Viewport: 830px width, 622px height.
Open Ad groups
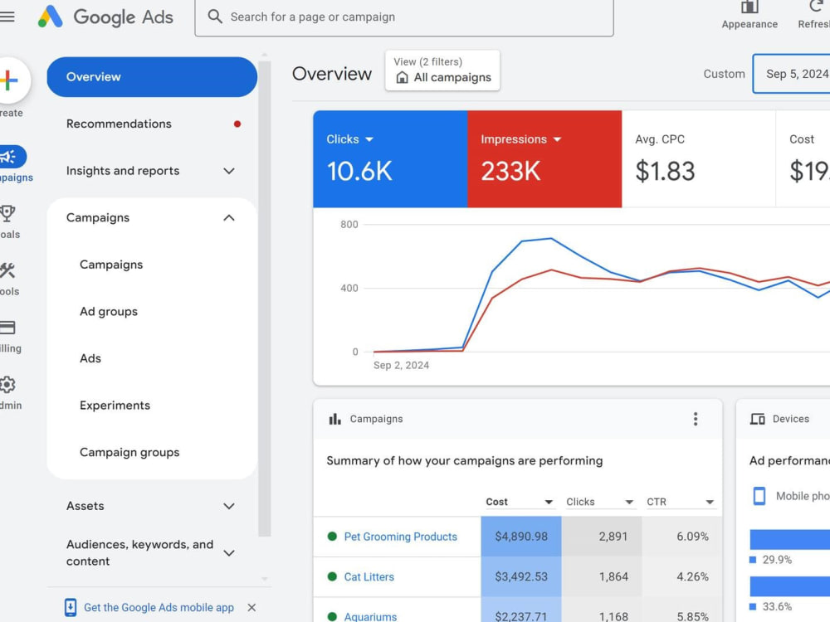109,312
